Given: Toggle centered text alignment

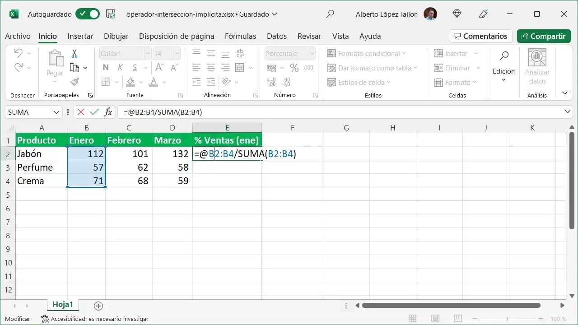Looking at the screenshot, I should (x=211, y=68).
